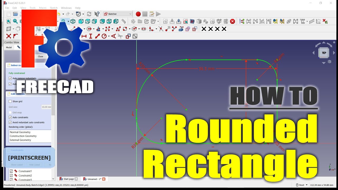The height and width of the screenshot is (190, 338).
Task: Set the isometric view cube icon
Action: pyautogui.click(x=73, y=21)
